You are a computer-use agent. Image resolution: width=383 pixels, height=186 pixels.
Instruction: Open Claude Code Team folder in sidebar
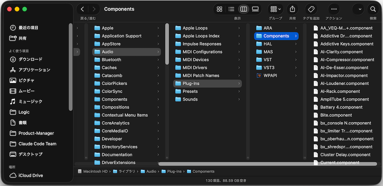click(x=33, y=144)
